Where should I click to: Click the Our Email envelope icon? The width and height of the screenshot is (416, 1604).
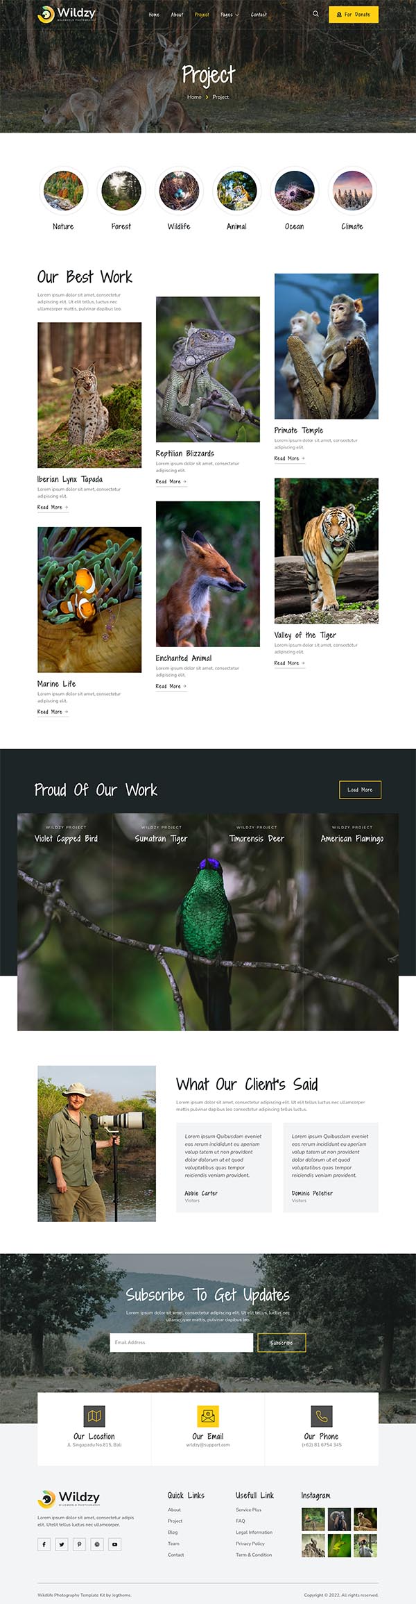208,1416
